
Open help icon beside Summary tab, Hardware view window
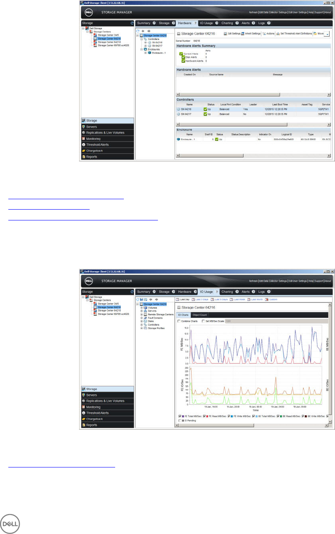(x=154, y=23)
